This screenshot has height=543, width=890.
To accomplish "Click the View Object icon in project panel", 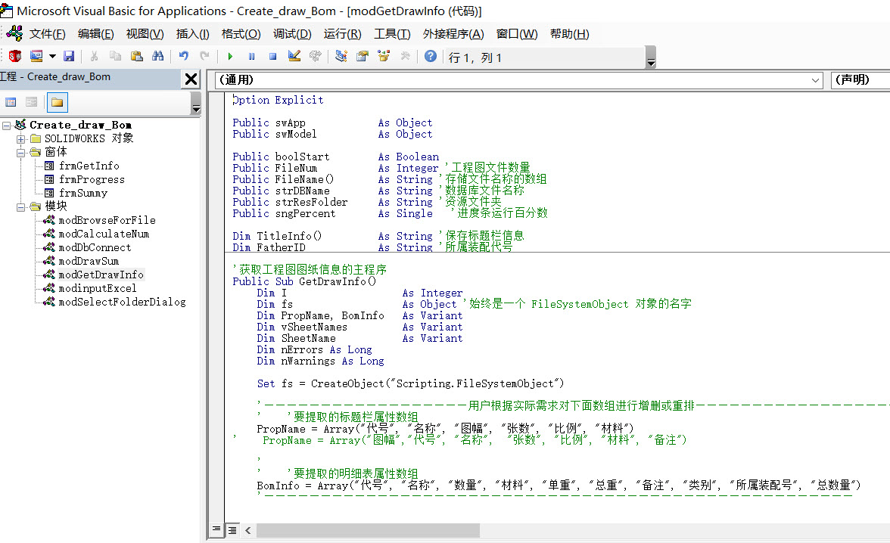I will [31, 102].
